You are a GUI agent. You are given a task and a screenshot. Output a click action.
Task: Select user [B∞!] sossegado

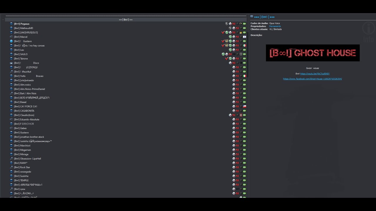pyautogui.click(x=23, y=172)
